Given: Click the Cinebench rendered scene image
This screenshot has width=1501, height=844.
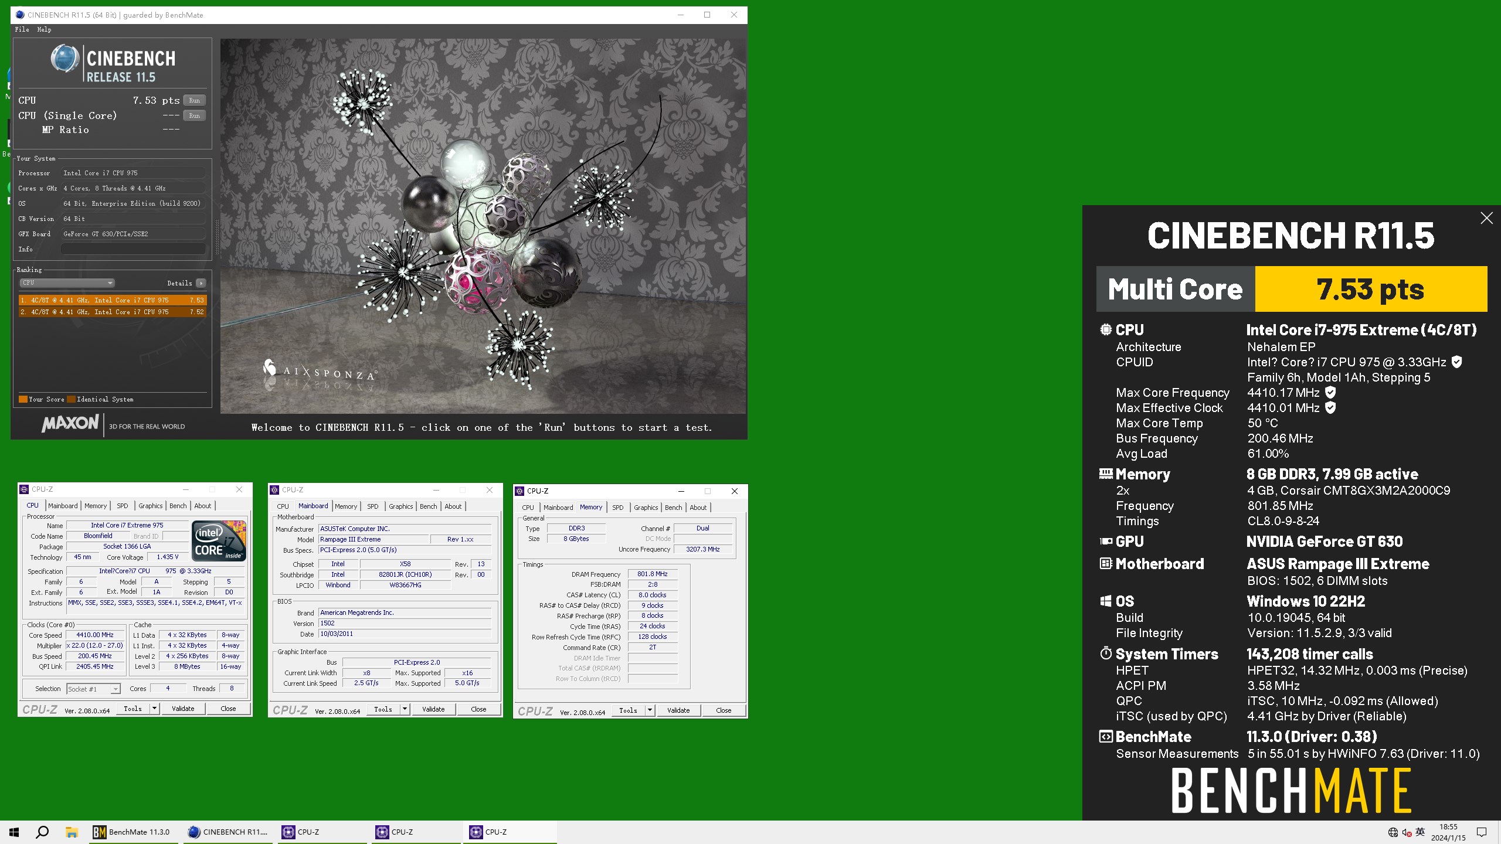Looking at the screenshot, I should coord(483,226).
